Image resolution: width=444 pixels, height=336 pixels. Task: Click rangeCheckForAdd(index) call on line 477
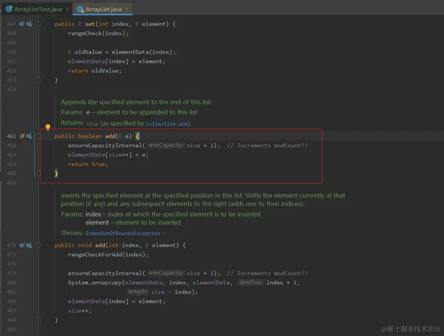coord(108,255)
